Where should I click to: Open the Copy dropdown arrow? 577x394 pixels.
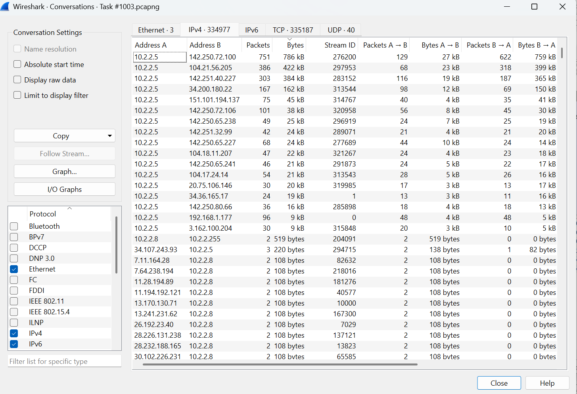tap(110, 136)
